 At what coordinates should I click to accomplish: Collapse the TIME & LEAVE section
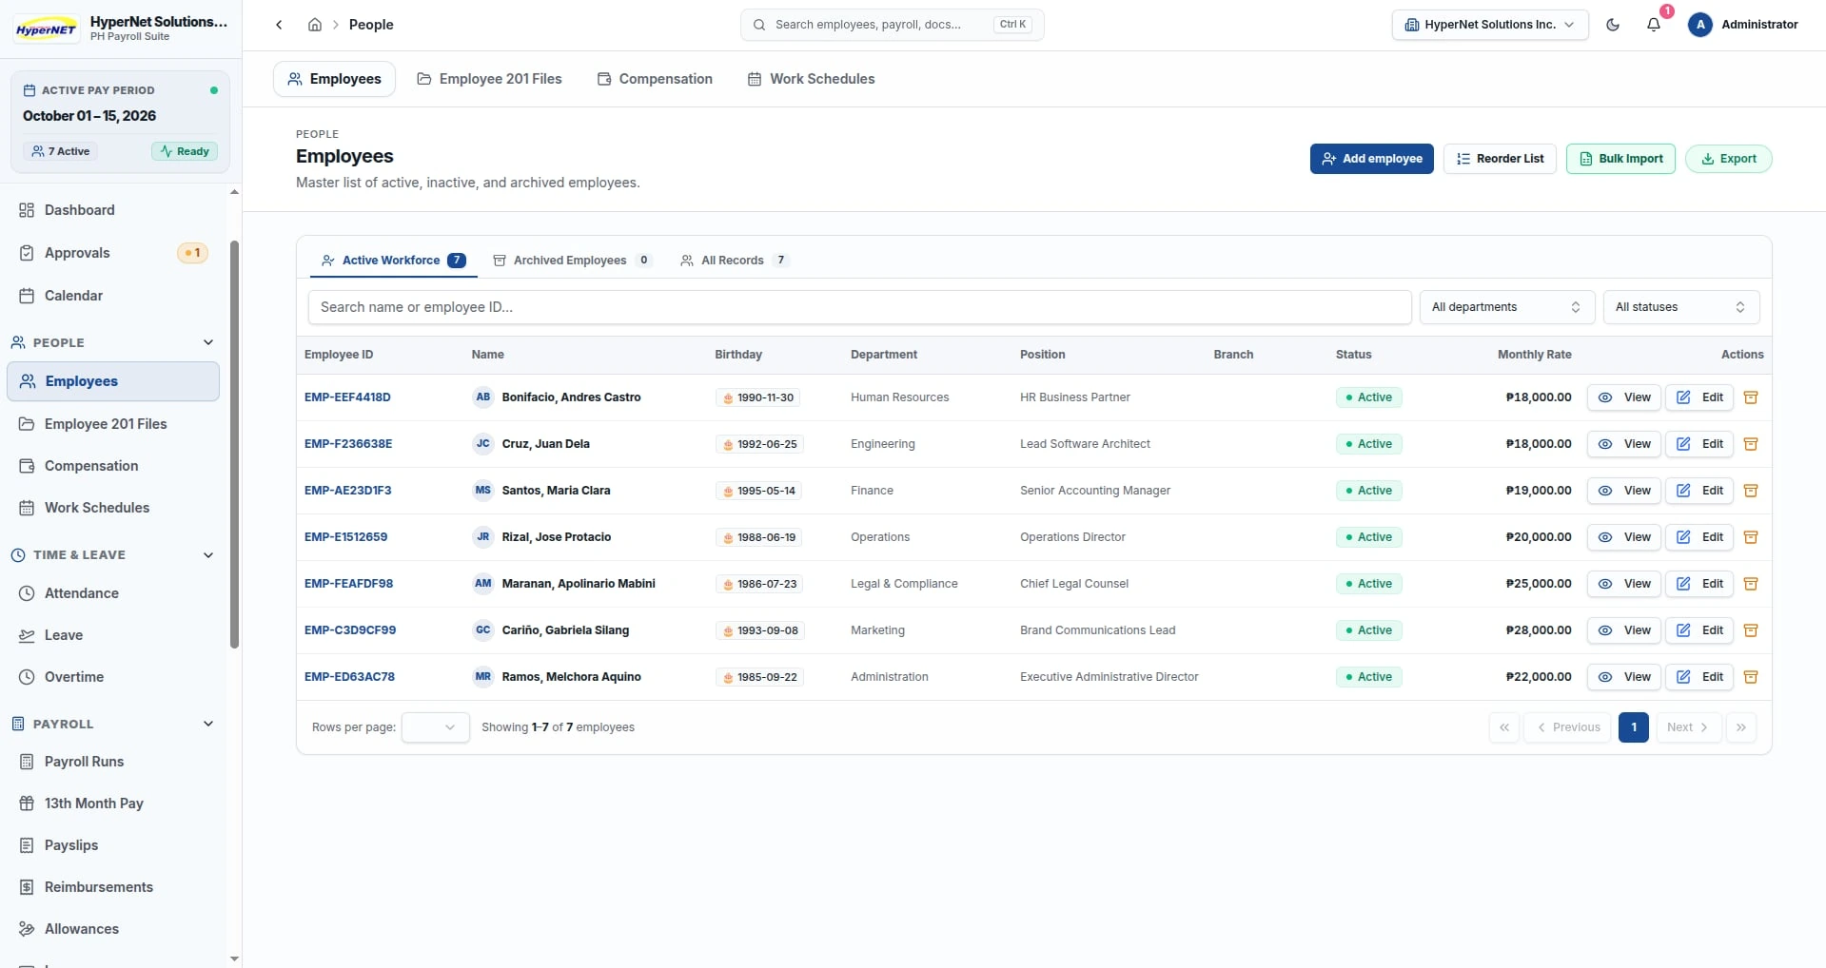coord(113,555)
